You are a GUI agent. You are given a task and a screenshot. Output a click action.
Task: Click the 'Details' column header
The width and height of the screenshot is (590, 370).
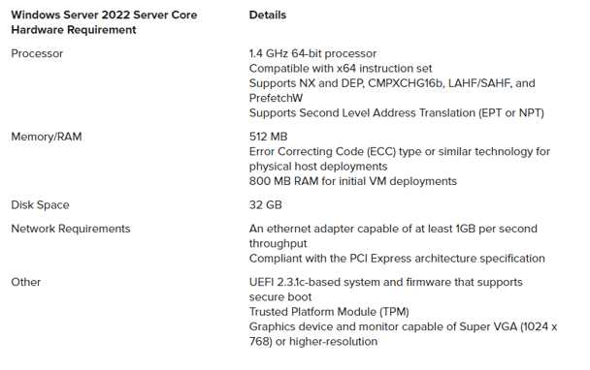click(268, 15)
